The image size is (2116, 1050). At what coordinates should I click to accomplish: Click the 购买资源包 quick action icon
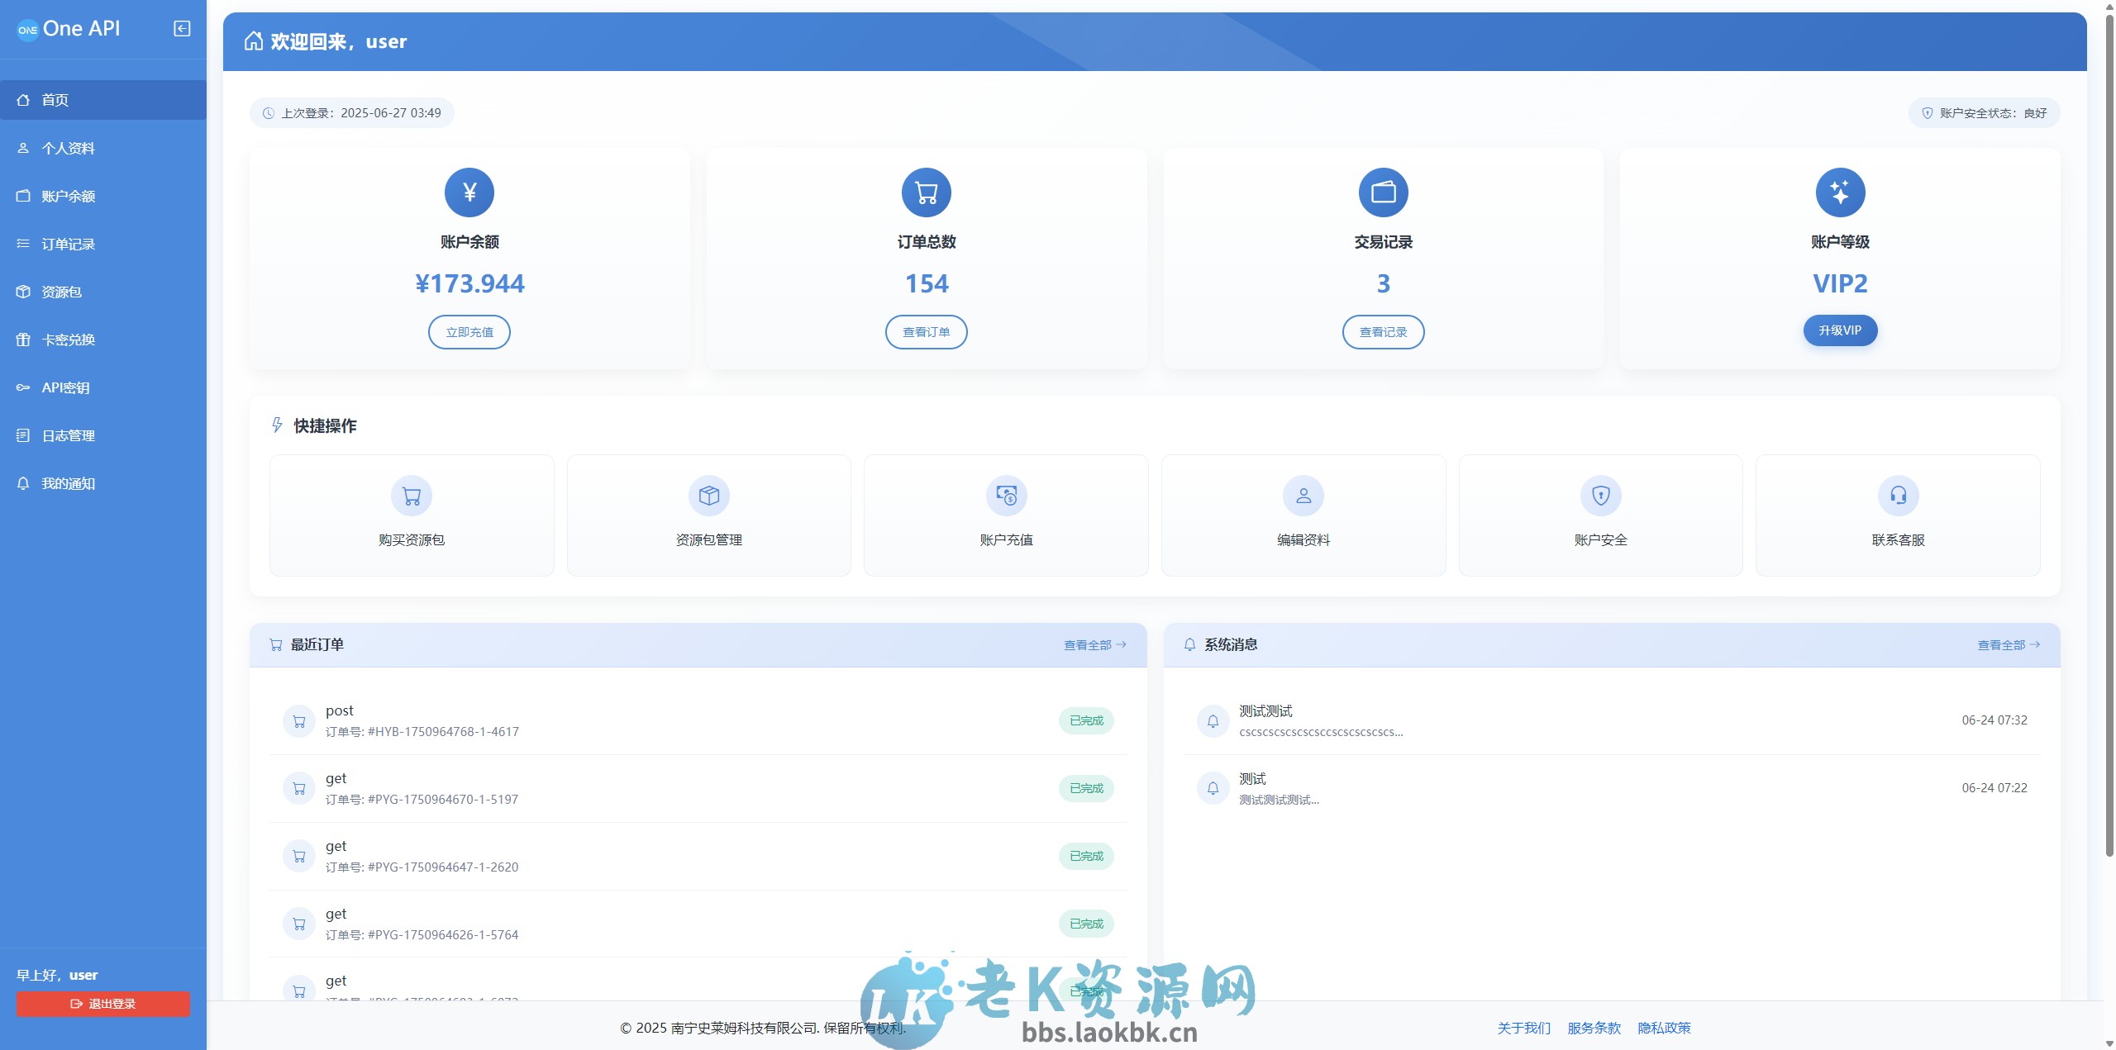(x=411, y=496)
